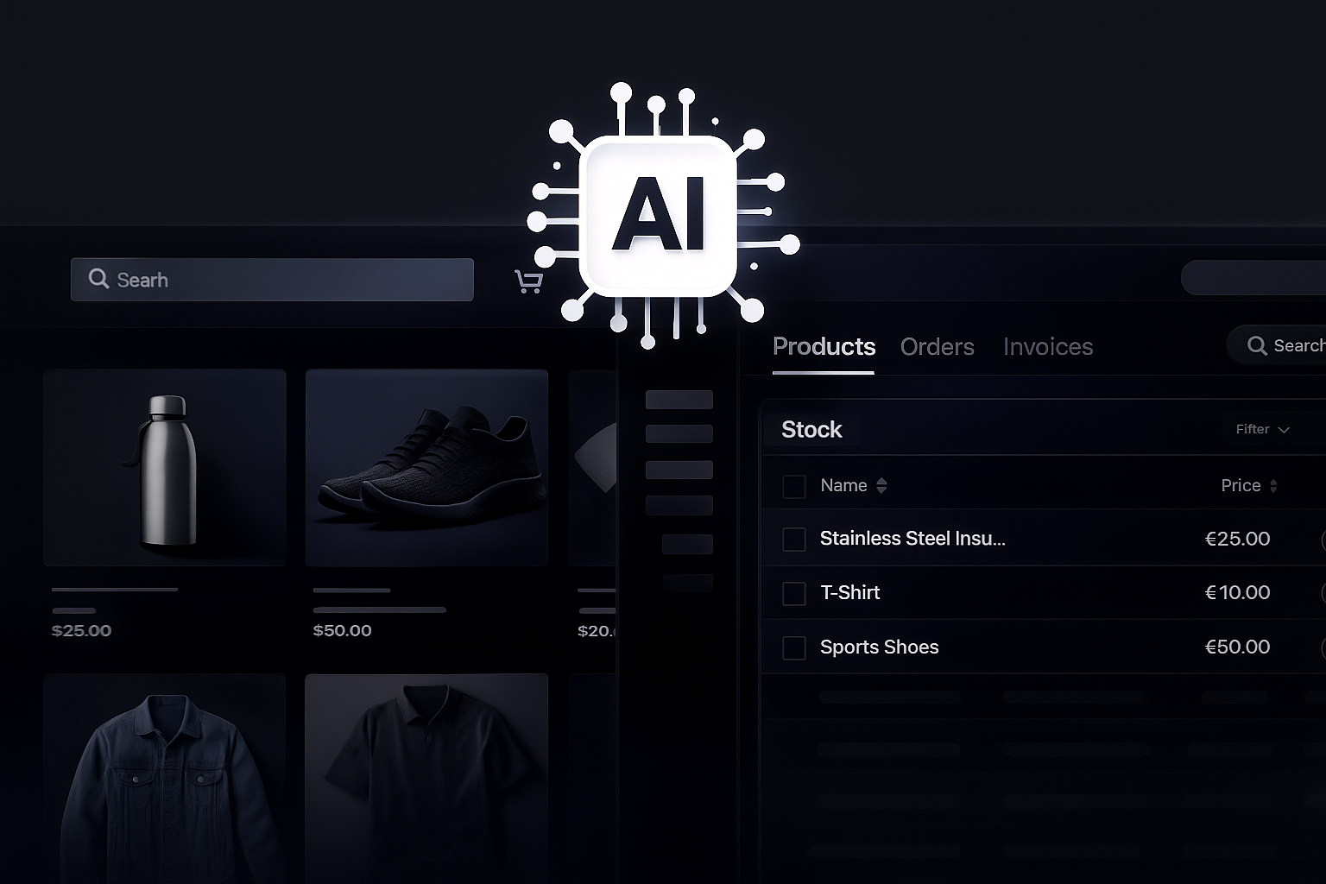
Task: Switch to the Orders tab
Action: pyautogui.click(x=937, y=347)
